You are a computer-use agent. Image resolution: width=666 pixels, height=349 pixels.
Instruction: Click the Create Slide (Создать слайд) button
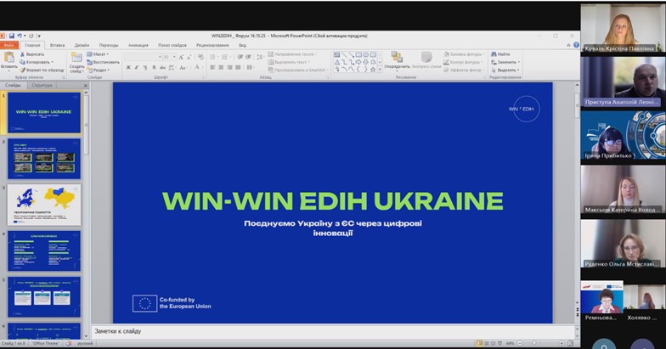[x=76, y=61]
